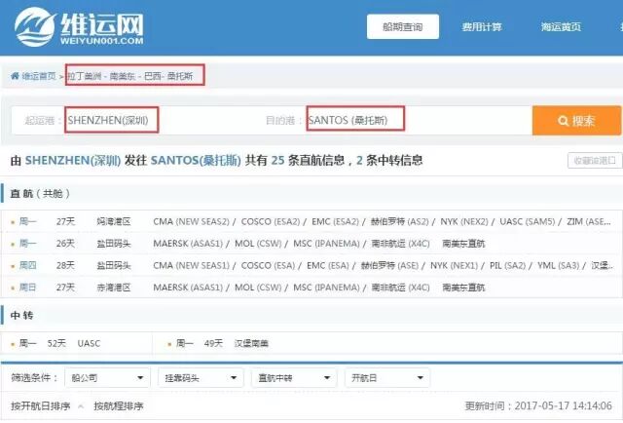Select the 周日 27天 赤湾港区 row

click(x=311, y=288)
